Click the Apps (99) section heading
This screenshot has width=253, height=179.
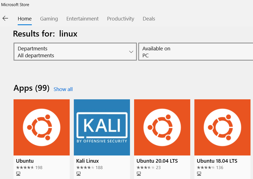click(x=32, y=88)
